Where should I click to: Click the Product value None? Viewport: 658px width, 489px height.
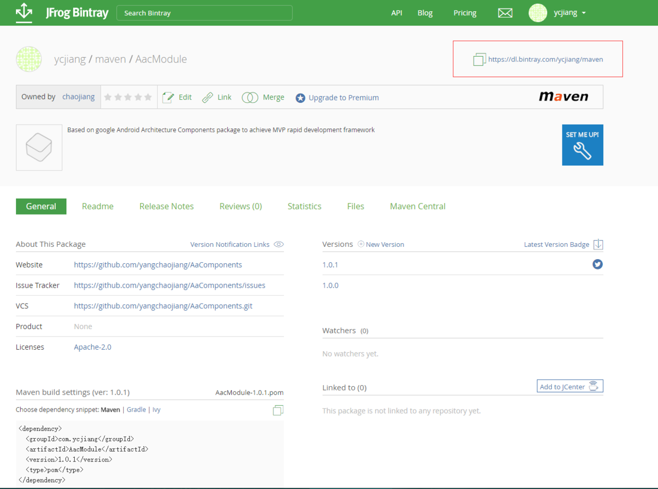[83, 326]
